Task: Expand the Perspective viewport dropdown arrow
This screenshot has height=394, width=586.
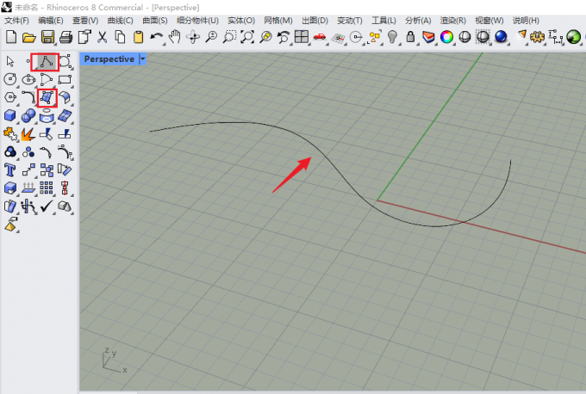Action: [x=142, y=59]
